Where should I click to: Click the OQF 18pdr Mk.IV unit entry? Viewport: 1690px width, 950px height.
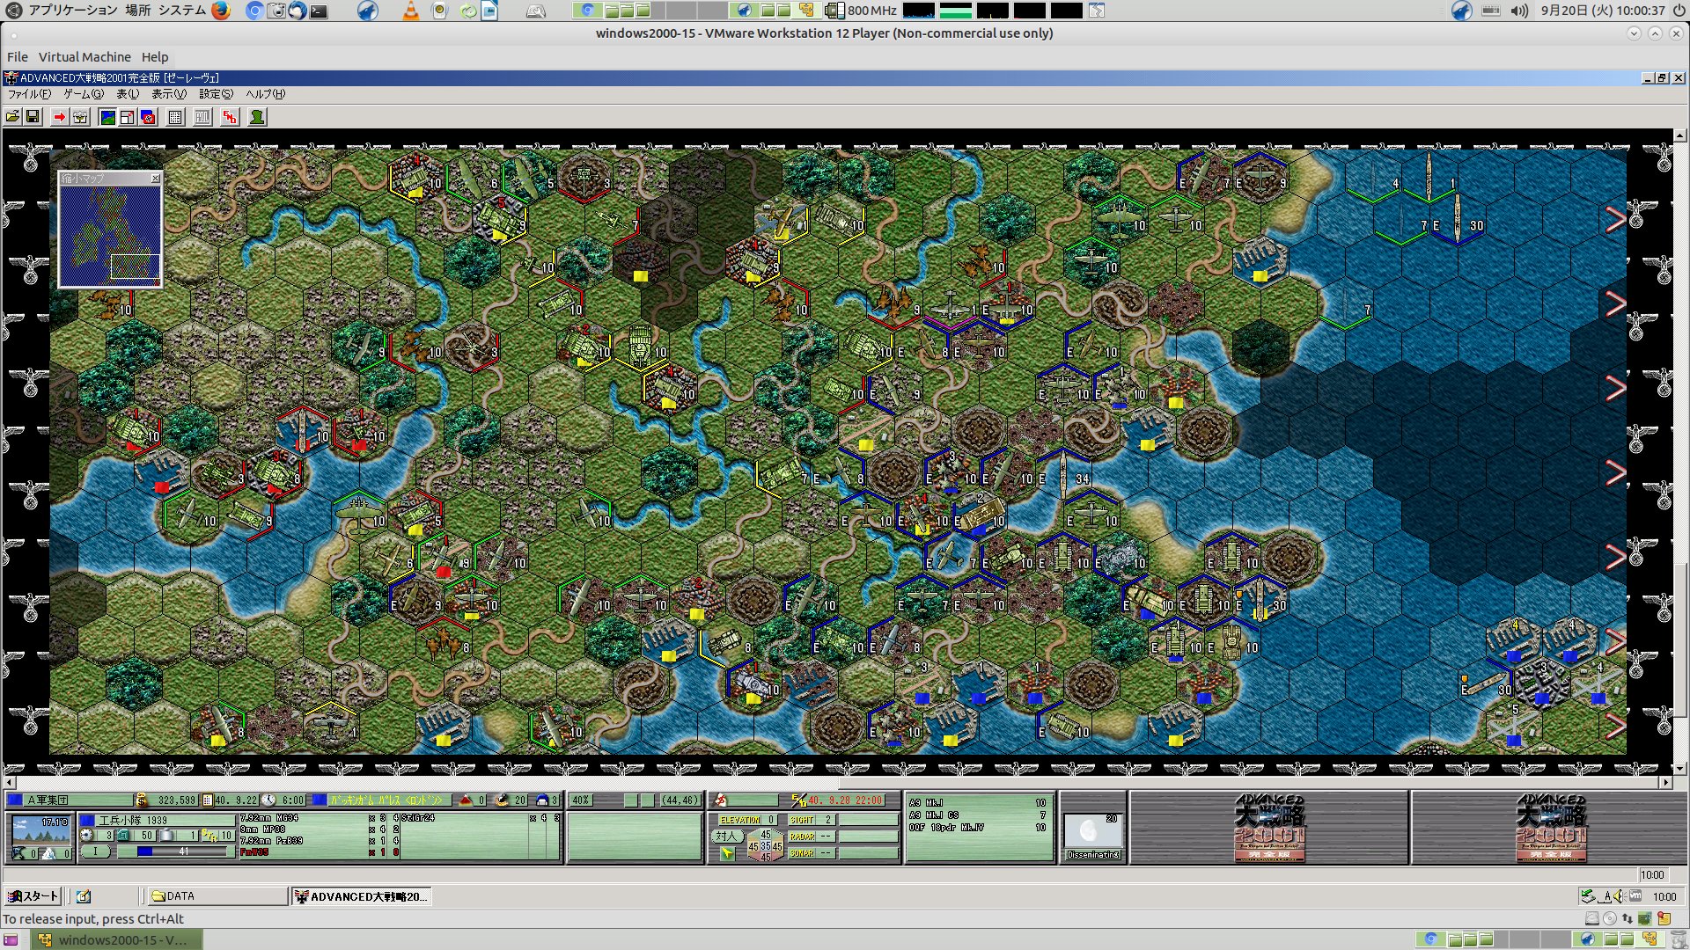point(947,828)
